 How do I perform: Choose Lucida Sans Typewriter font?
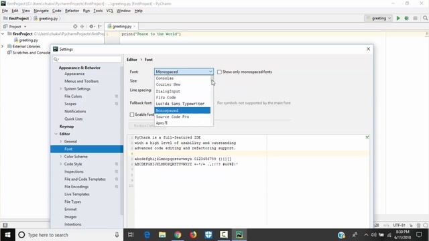(182, 104)
